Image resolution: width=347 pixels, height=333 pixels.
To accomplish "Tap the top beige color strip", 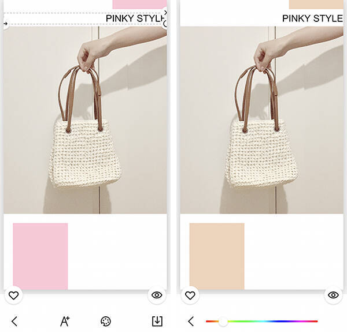I will tap(316, 5).
